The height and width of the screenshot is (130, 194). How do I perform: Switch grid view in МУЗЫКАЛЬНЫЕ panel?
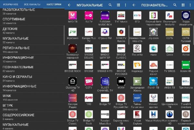[x=118, y=5]
